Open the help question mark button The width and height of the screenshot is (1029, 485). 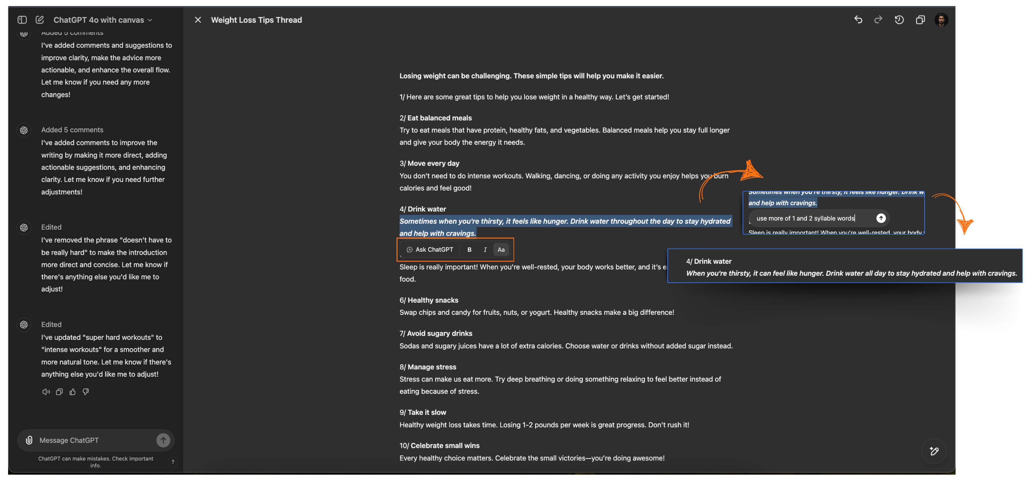click(x=173, y=462)
